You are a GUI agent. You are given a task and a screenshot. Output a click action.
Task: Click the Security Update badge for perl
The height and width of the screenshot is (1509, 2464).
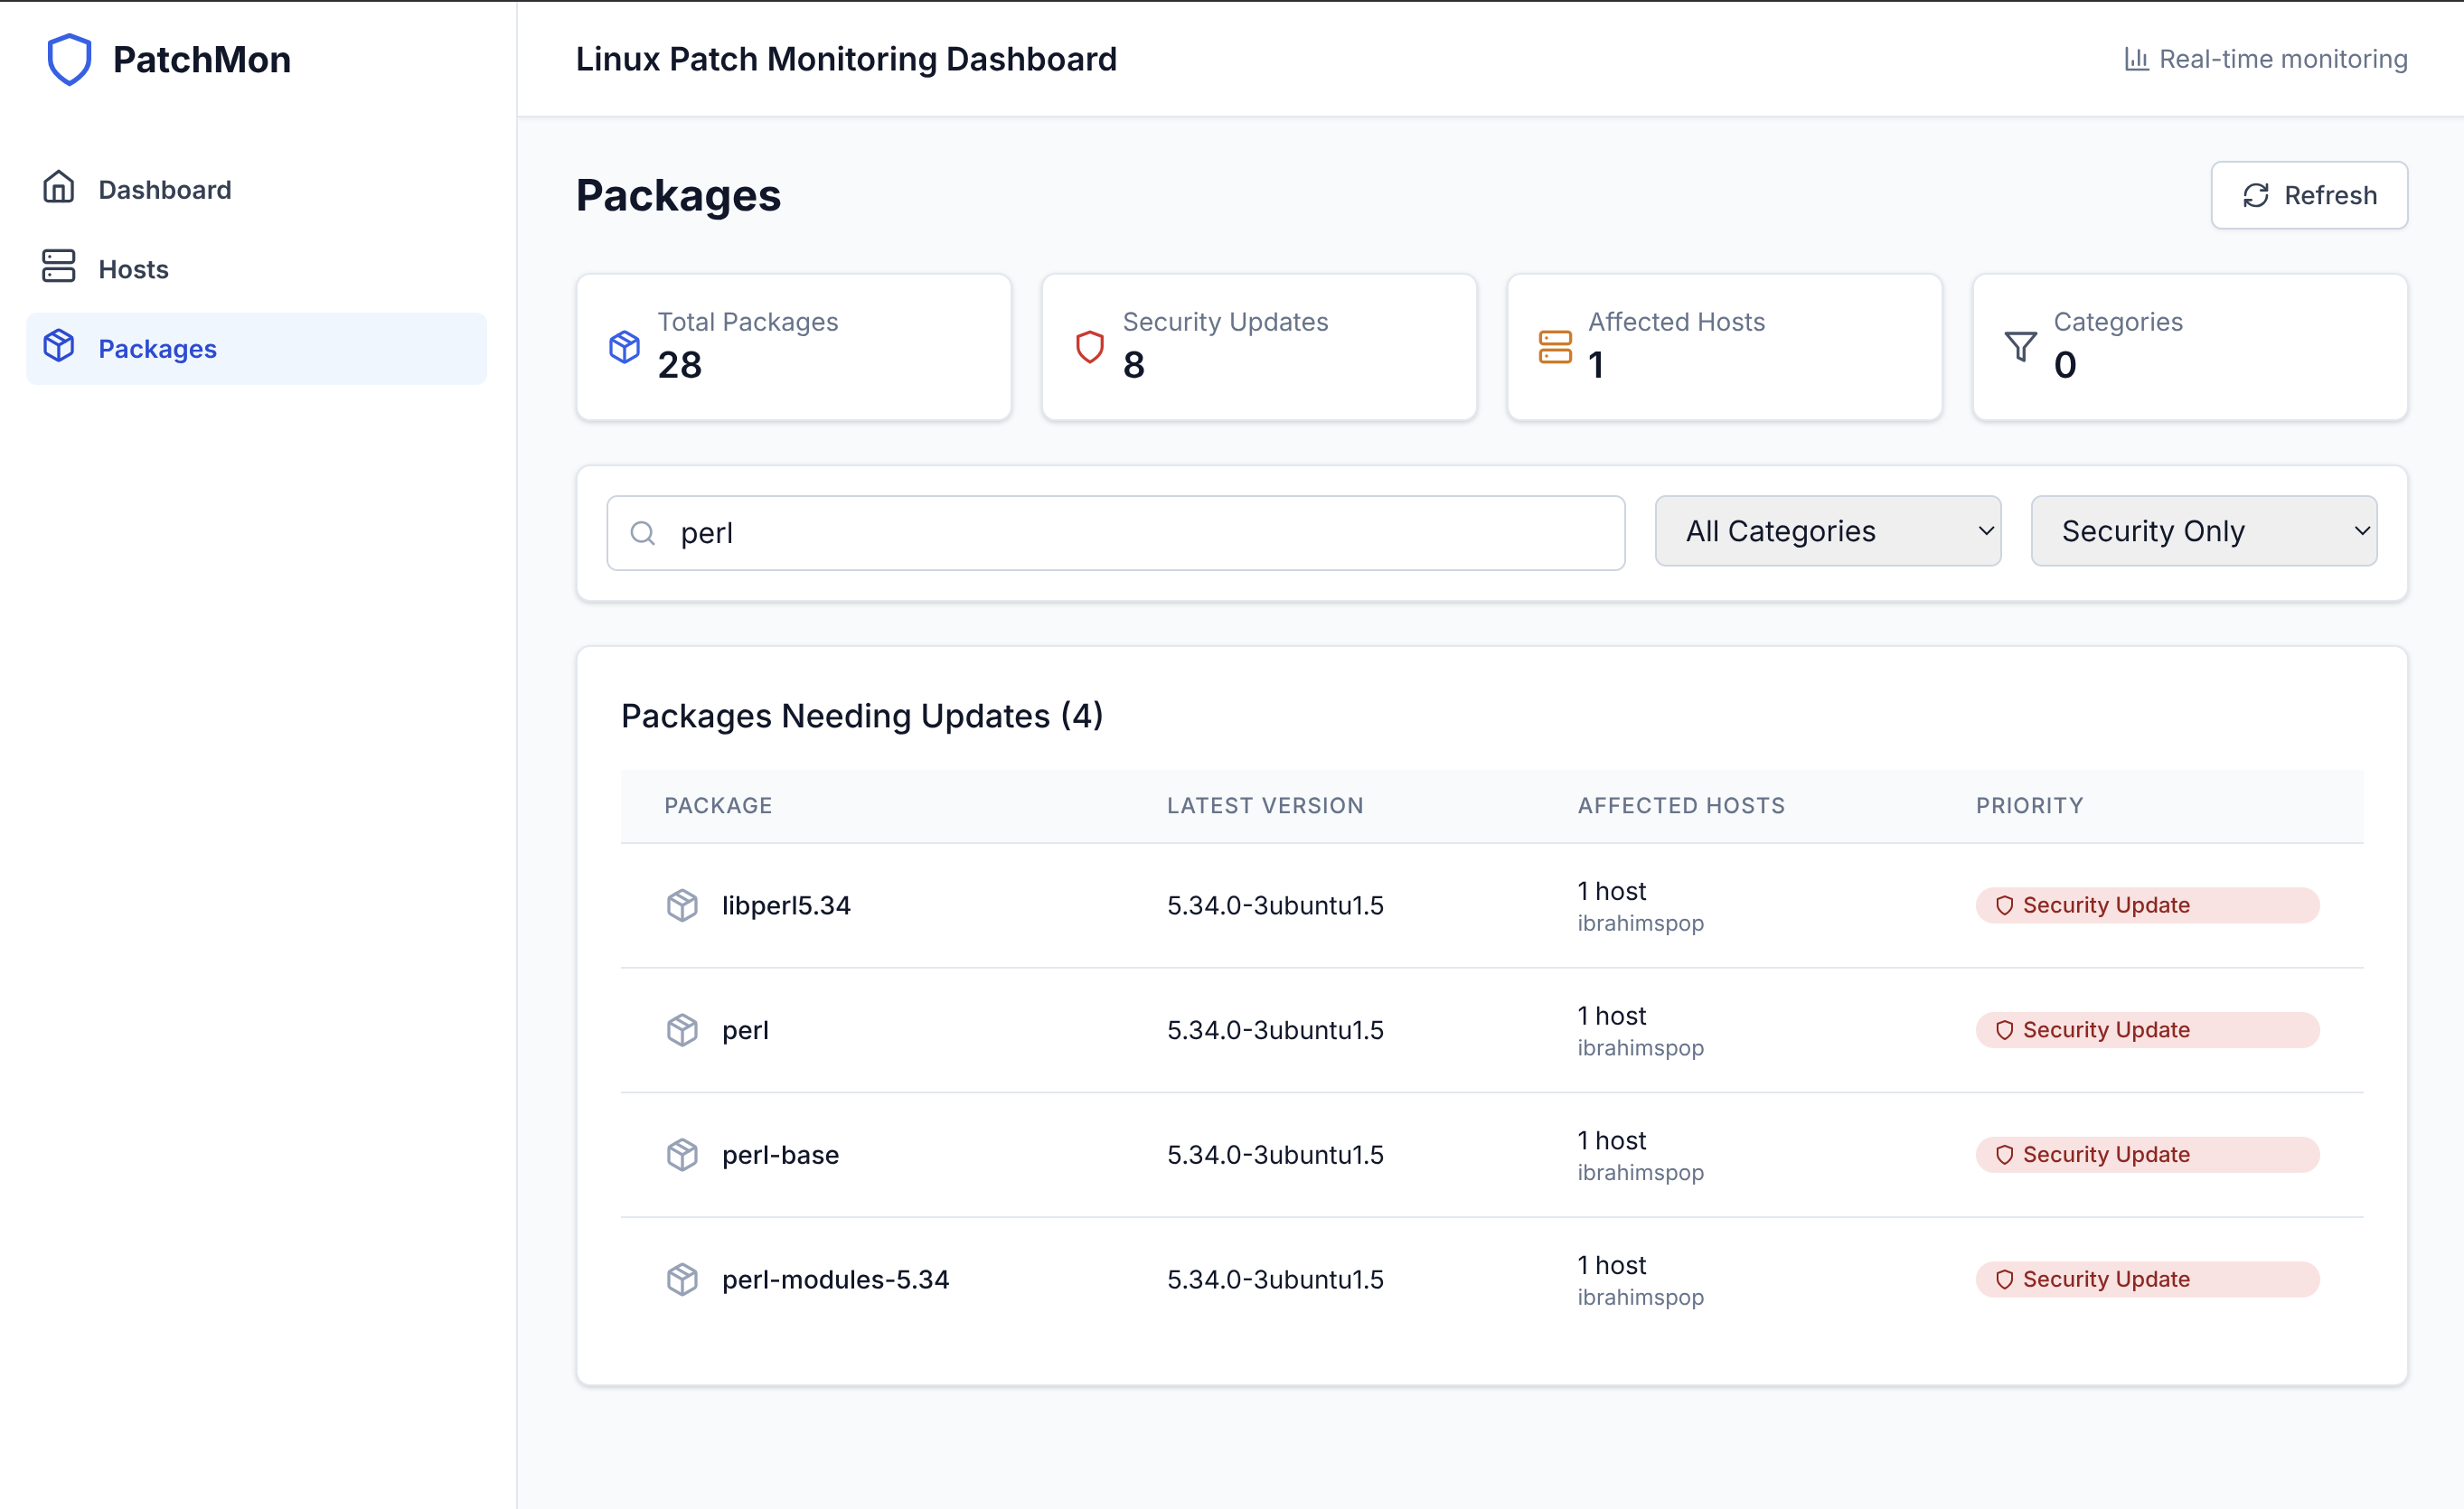coord(2147,1030)
